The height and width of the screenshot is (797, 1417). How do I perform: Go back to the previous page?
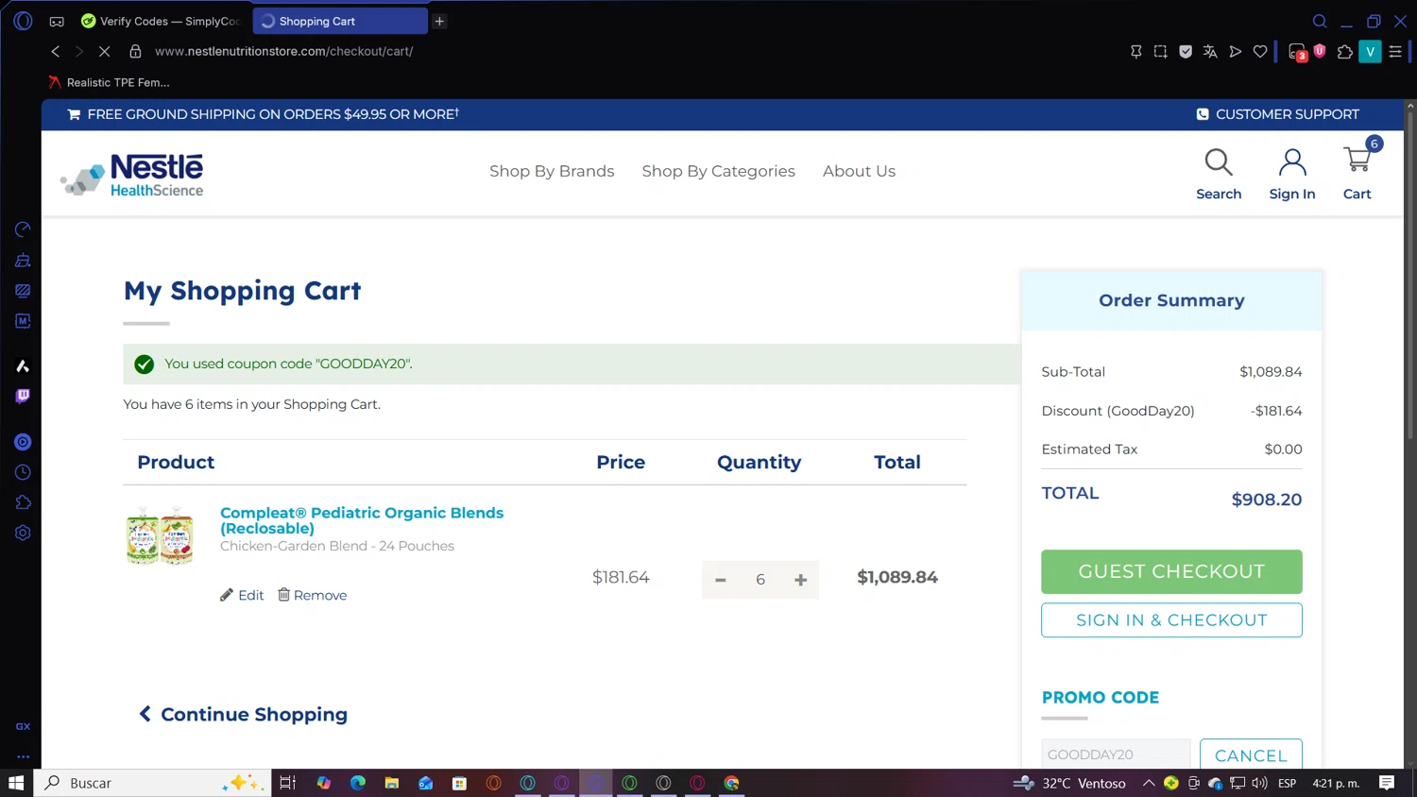55,51
